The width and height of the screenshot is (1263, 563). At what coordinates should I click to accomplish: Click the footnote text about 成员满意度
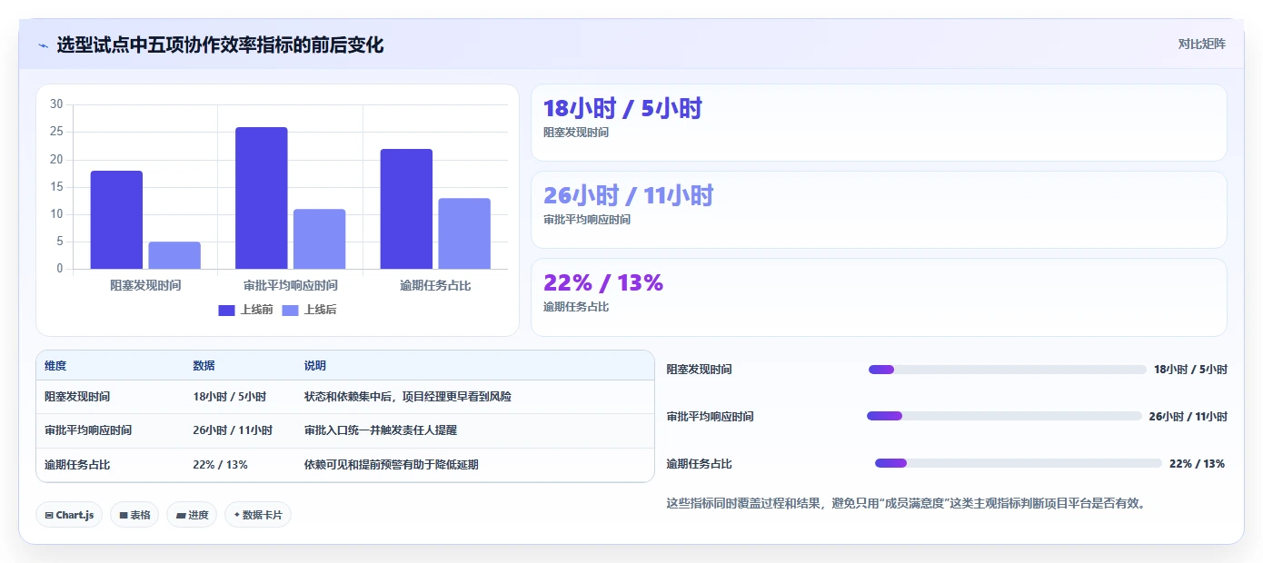pos(906,503)
